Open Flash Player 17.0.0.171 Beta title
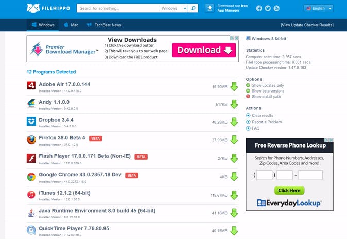Viewport: 347px width, 239px height. pyautogui.click(x=85, y=156)
